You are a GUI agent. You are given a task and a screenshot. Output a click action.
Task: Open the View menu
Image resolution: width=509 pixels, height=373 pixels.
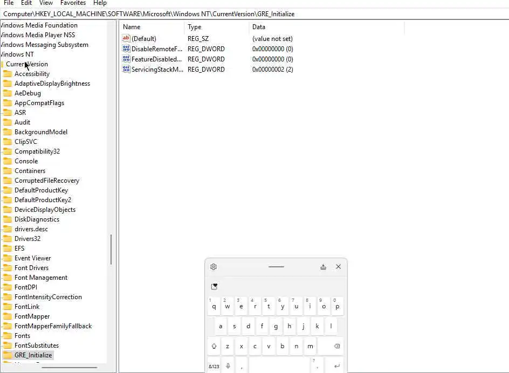pyautogui.click(x=46, y=3)
